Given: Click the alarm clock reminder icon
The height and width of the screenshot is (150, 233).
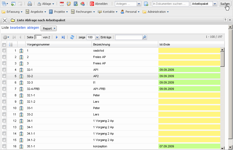Looking at the screenshot, I should pos(69,4).
